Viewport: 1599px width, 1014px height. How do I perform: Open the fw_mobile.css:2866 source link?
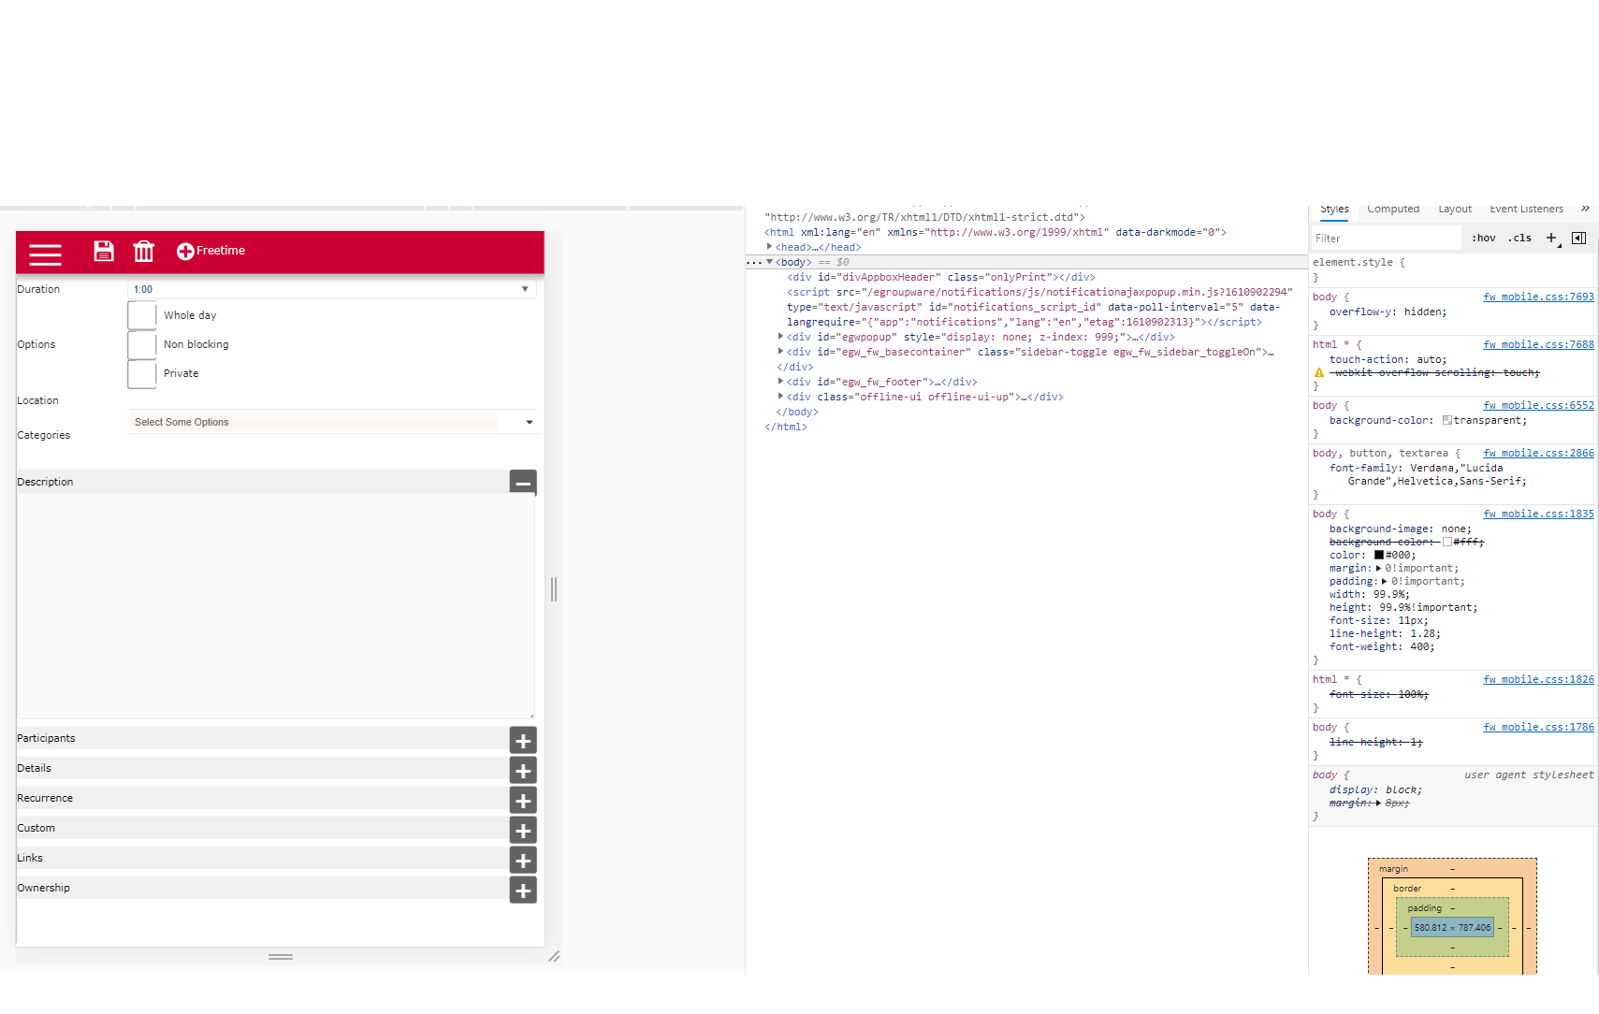click(x=1538, y=454)
